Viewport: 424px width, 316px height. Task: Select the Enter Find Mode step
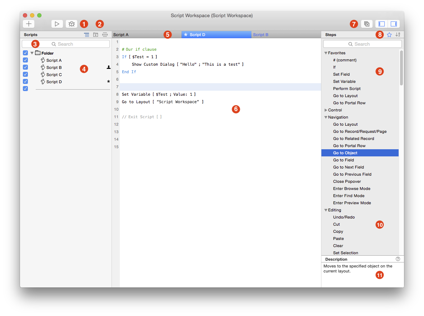pyautogui.click(x=349, y=196)
